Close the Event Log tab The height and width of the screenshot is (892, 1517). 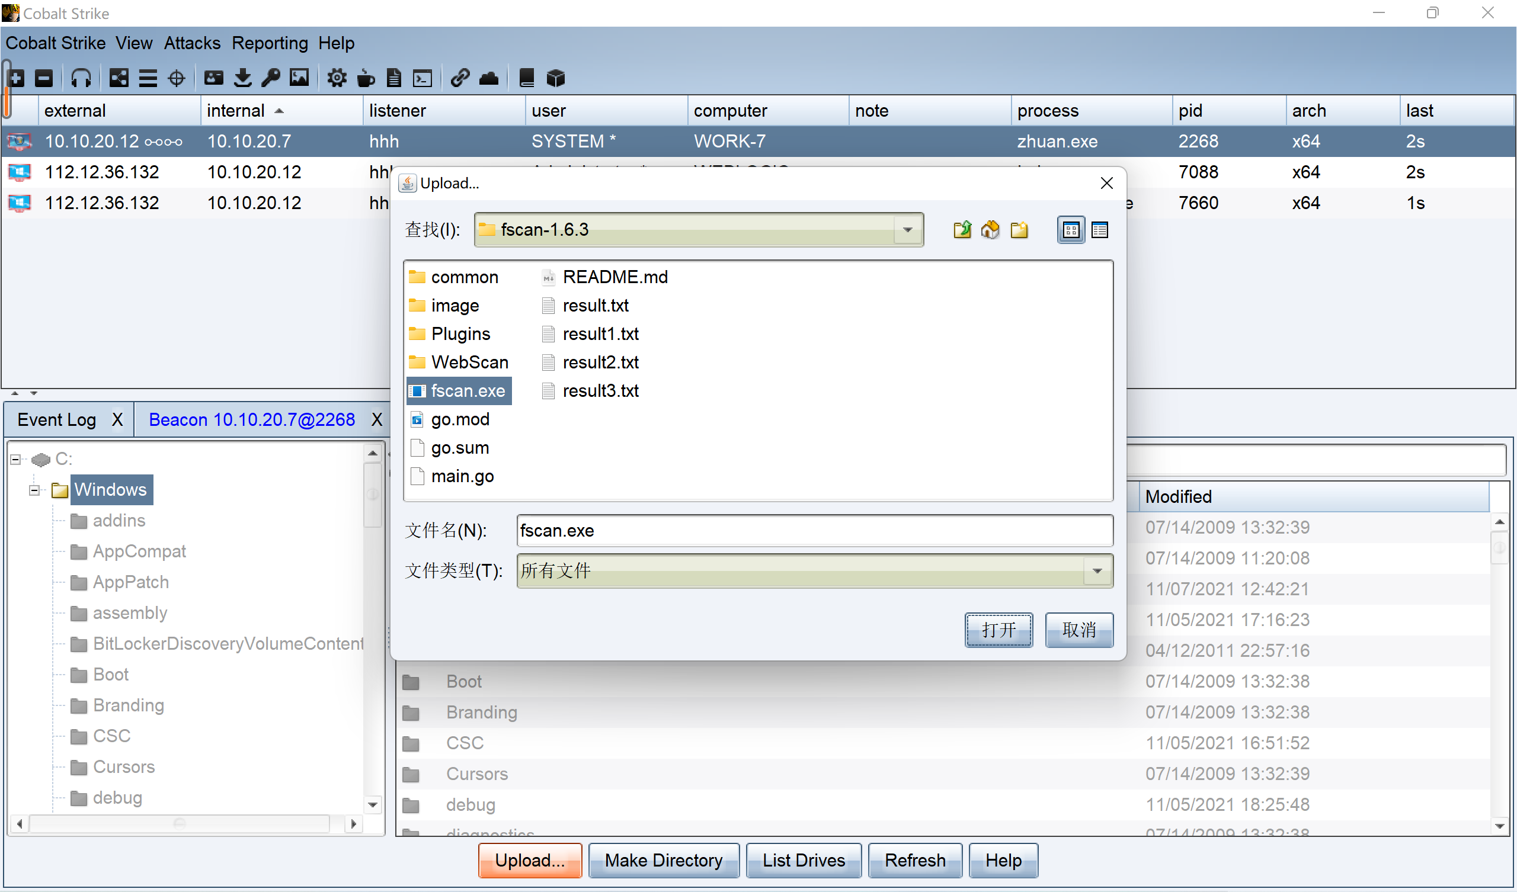click(117, 419)
